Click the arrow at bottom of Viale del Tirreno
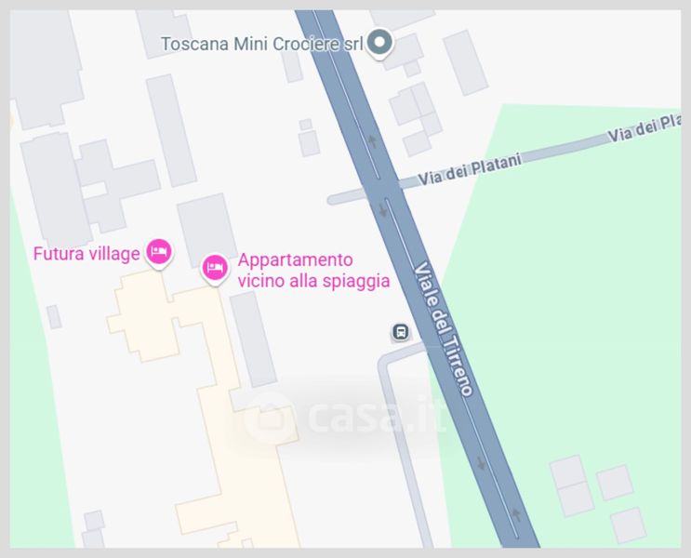691x558 pixels. [516, 515]
